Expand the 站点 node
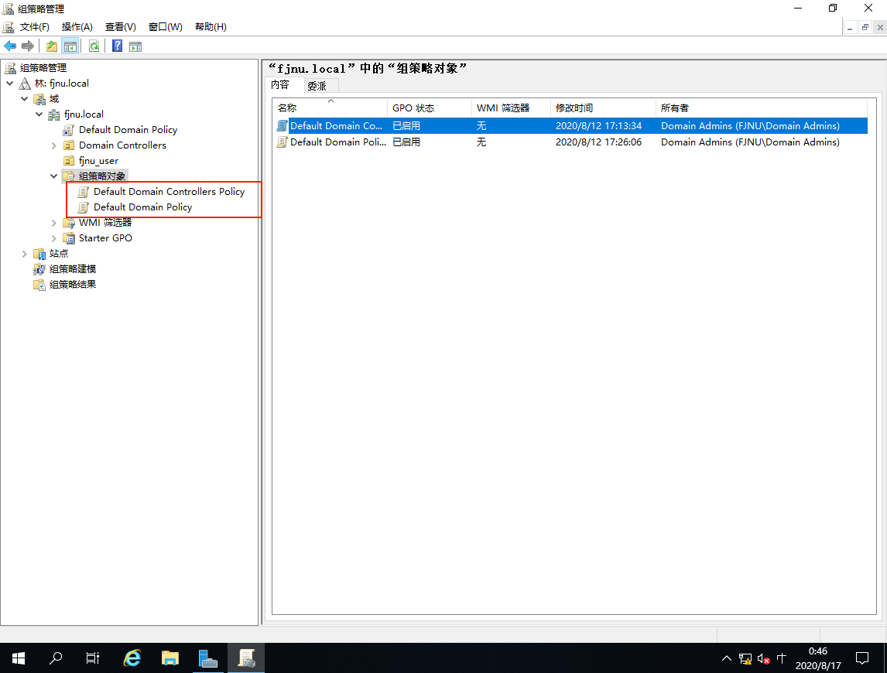The height and width of the screenshot is (673, 887). point(24,254)
